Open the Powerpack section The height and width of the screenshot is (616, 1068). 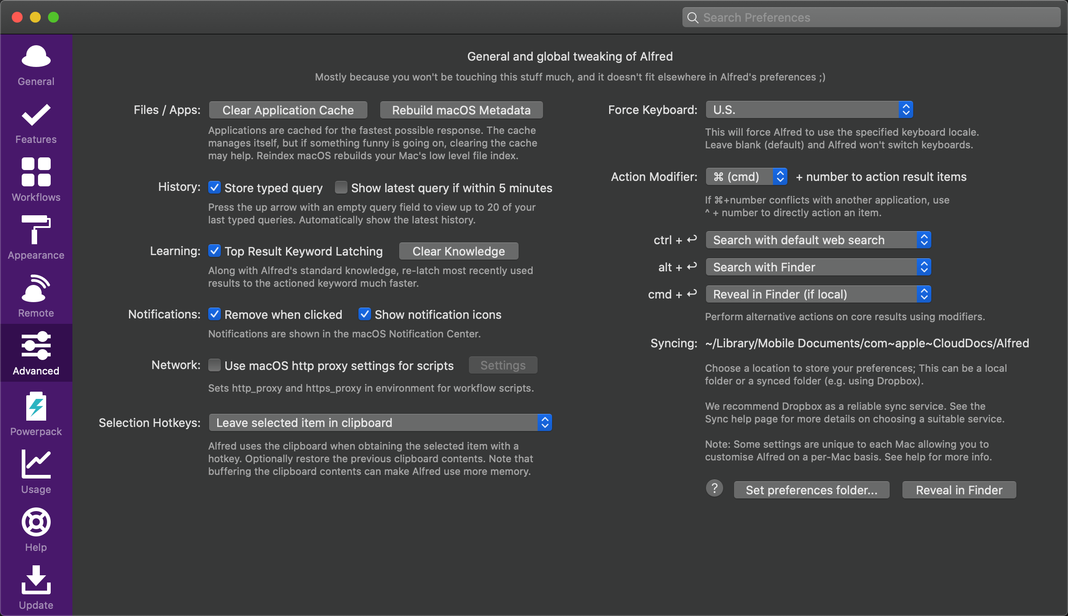[x=36, y=414]
